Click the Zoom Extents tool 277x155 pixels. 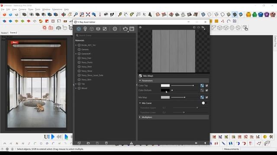[88, 14]
